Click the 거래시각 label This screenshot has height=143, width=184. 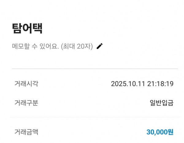pyautogui.click(x=26, y=84)
